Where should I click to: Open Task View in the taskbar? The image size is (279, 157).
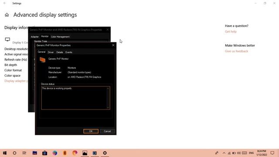[24, 153]
